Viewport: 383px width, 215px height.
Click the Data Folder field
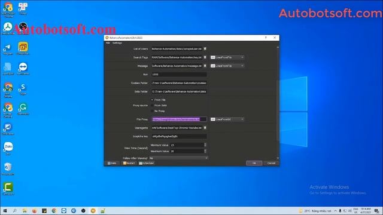[x=179, y=91]
